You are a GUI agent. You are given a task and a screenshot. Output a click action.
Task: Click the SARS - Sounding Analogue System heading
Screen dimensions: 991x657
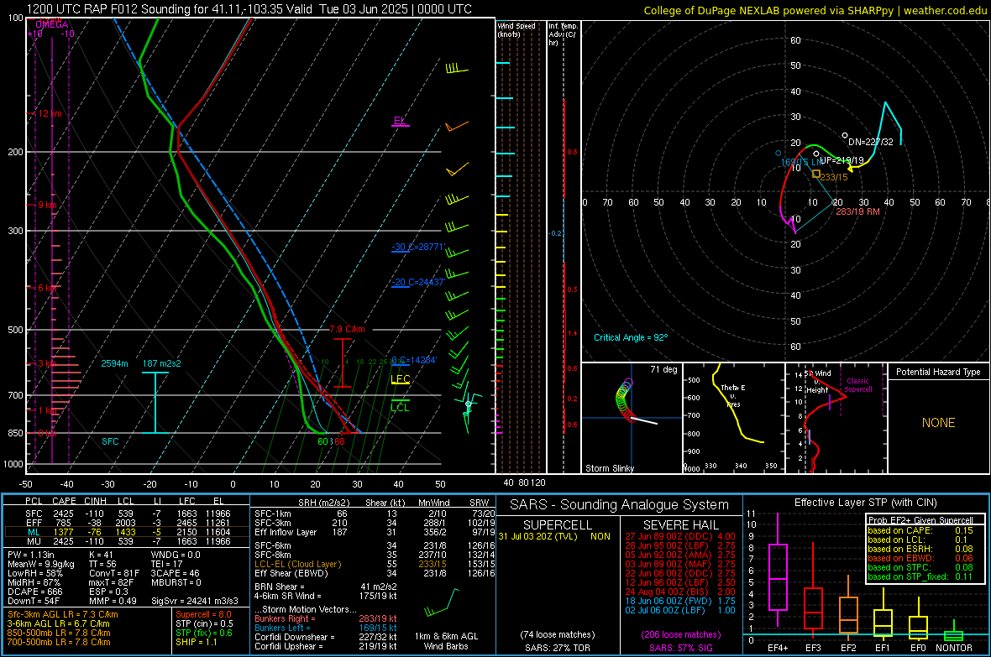click(x=619, y=505)
